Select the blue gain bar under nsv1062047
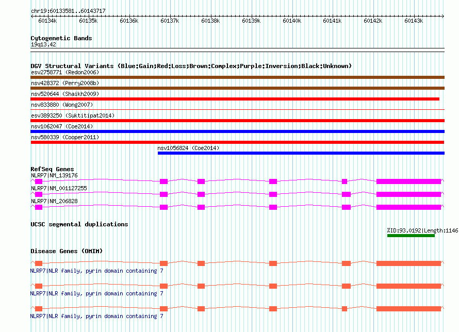The width and height of the screenshot is (459, 332). 237,131
